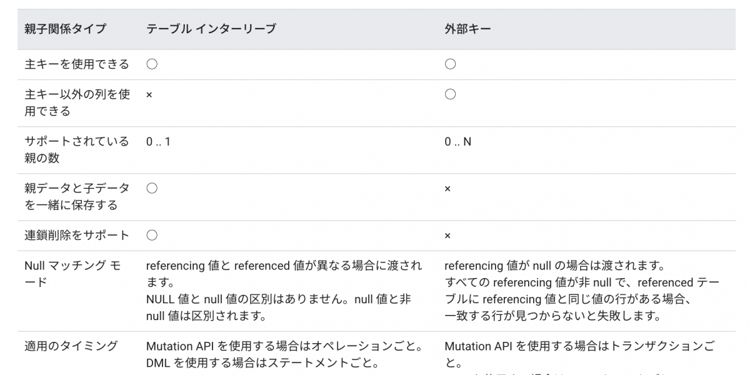
Task: Click the circle for 主キーを使用できる under 外部キー
Action: (x=450, y=64)
